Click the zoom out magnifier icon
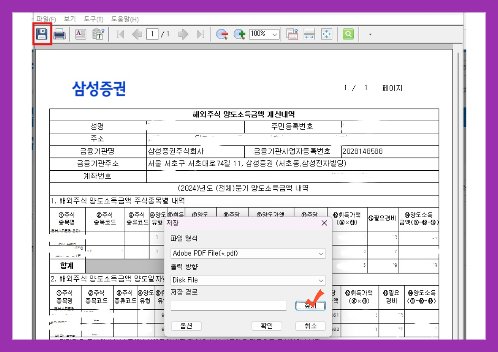The image size is (498, 352). point(222,34)
